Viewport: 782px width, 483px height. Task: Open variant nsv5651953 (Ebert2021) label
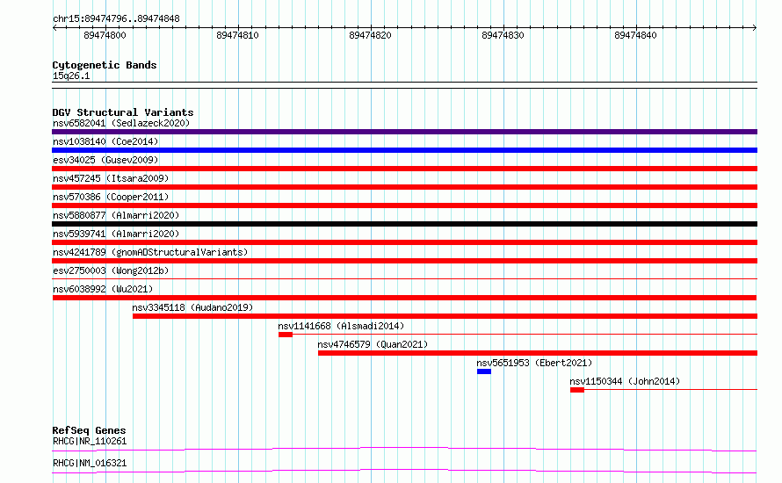tap(534, 363)
